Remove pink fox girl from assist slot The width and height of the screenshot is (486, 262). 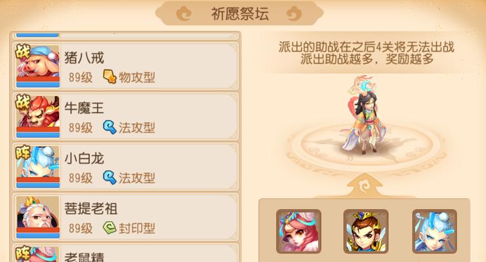pos(298,231)
